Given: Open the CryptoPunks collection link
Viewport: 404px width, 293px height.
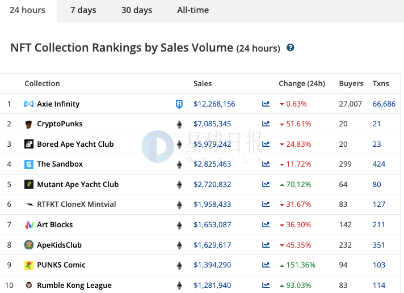Looking at the screenshot, I should (x=60, y=124).
